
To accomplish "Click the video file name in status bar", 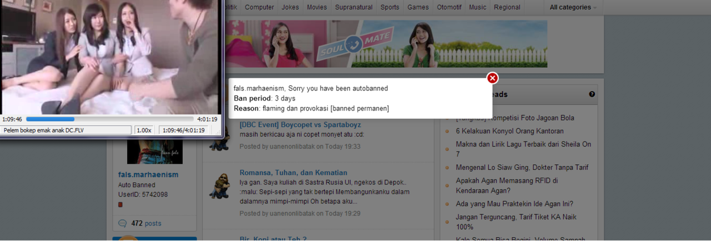I will click(67, 130).
